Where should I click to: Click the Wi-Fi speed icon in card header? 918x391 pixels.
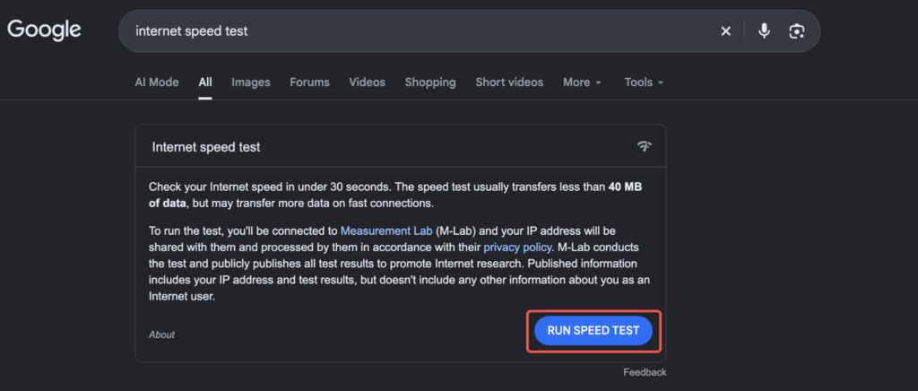point(645,146)
